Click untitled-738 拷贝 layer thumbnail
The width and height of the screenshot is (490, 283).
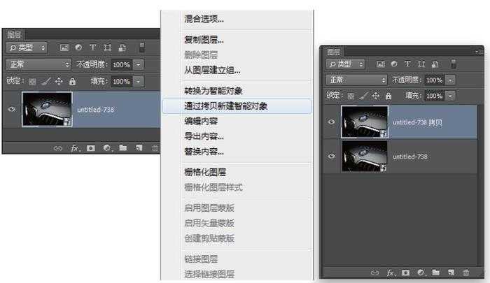click(365, 122)
